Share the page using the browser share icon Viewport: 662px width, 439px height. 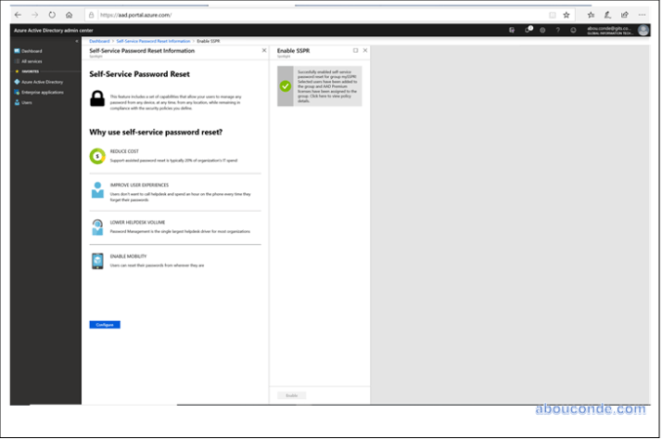point(623,15)
